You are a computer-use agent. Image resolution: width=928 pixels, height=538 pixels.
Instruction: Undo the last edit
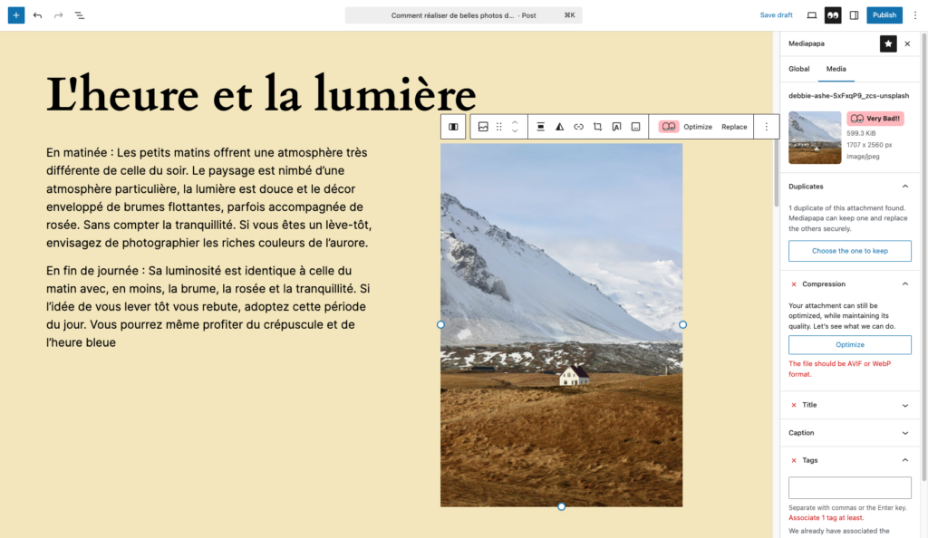tap(37, 15)
